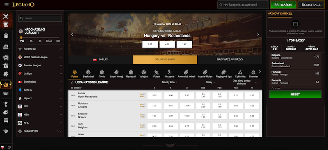Open the Money Line market dropdown
Viewport: 328px width, 150px height.
170,82
